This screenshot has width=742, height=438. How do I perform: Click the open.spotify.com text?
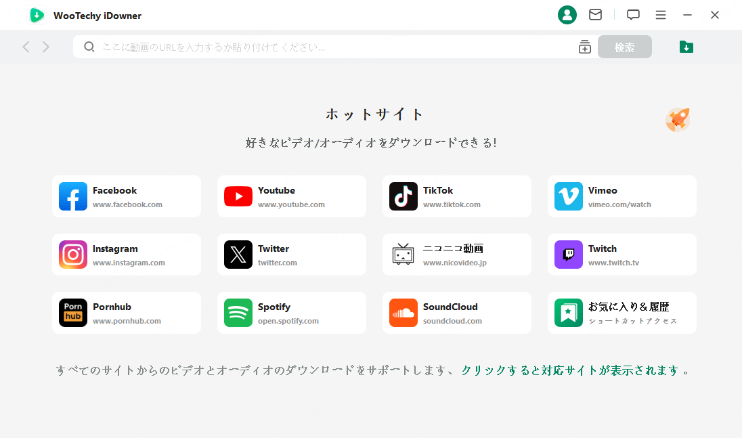[x=288, y=321]
